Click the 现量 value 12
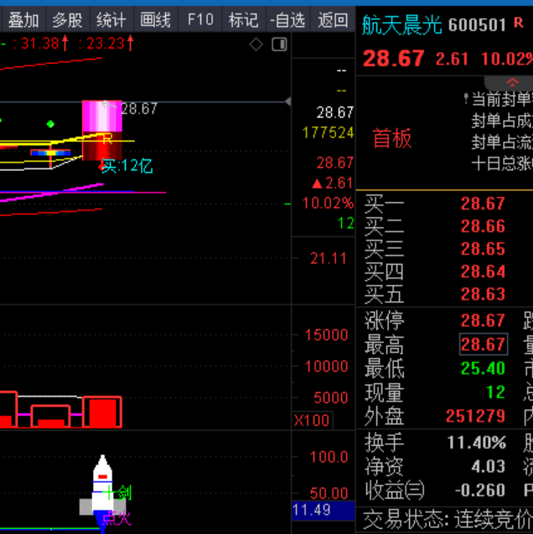 [495, 392]
